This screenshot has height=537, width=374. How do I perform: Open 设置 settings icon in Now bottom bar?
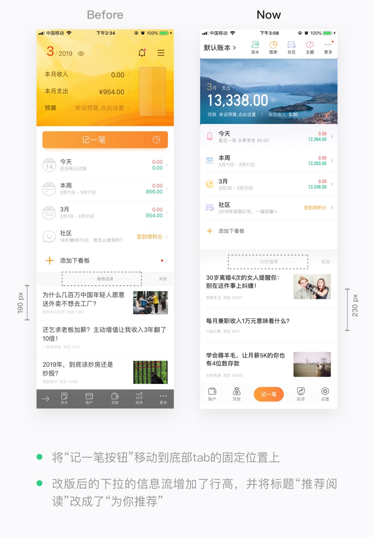pyautogui.click(x=325, y=394)
